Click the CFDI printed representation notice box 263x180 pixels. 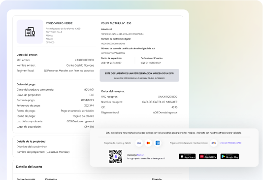139,75
